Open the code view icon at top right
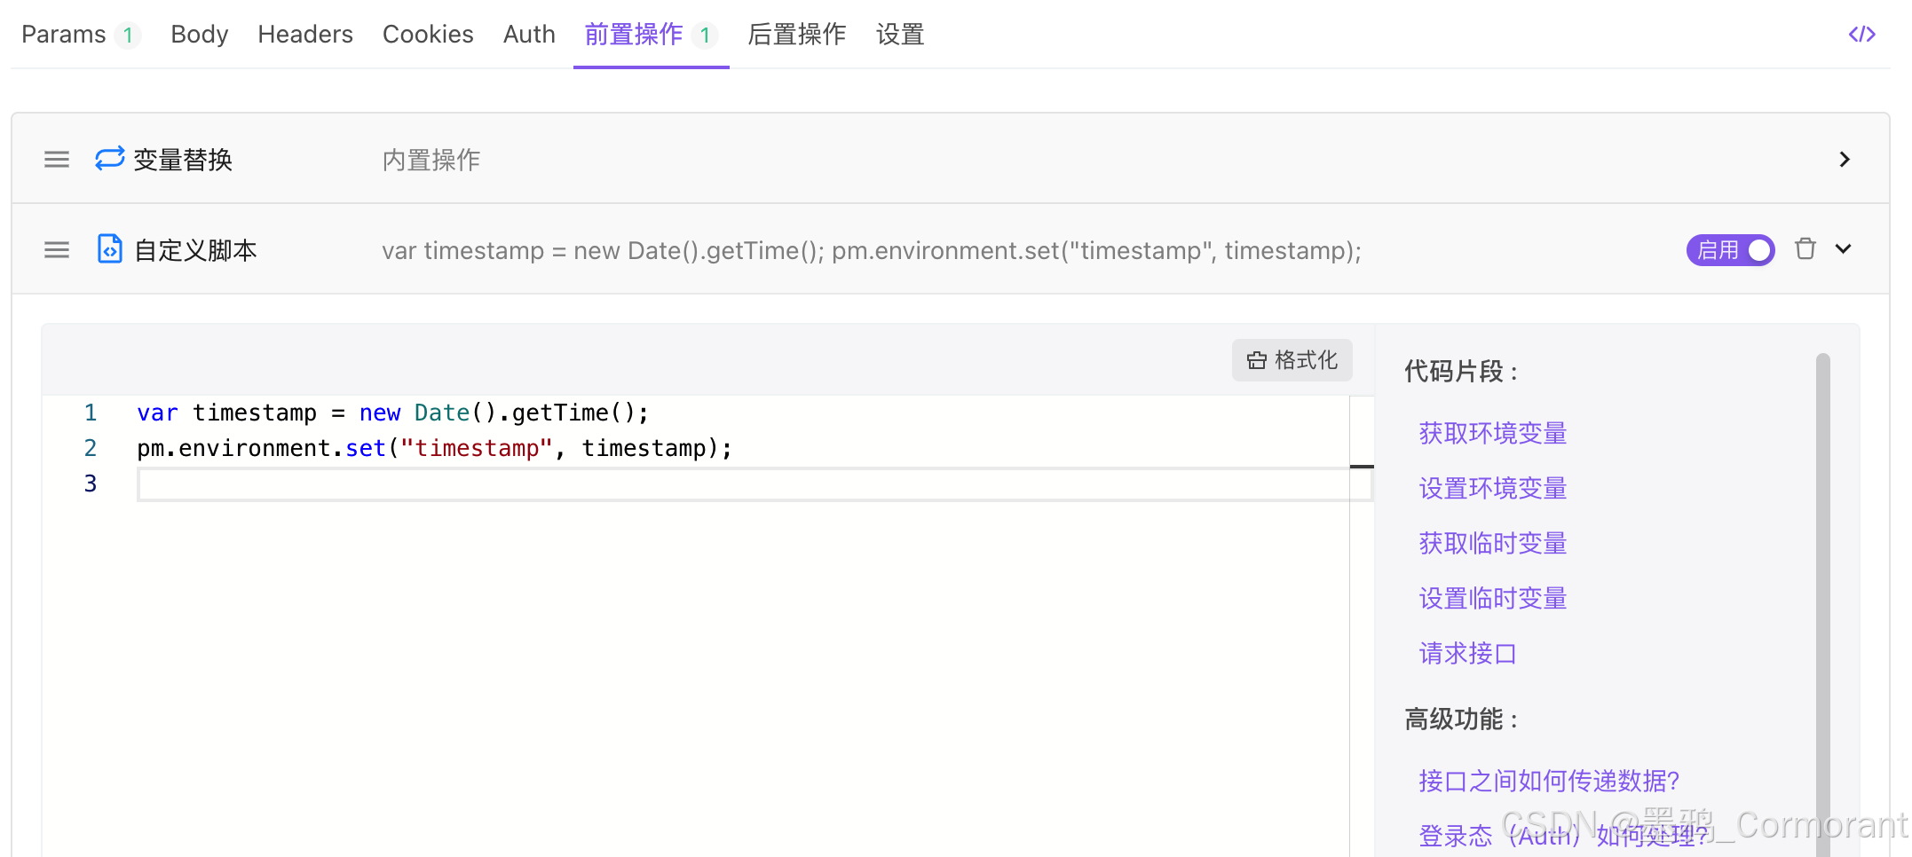 pyautogui.click(x=1861, y=35)
